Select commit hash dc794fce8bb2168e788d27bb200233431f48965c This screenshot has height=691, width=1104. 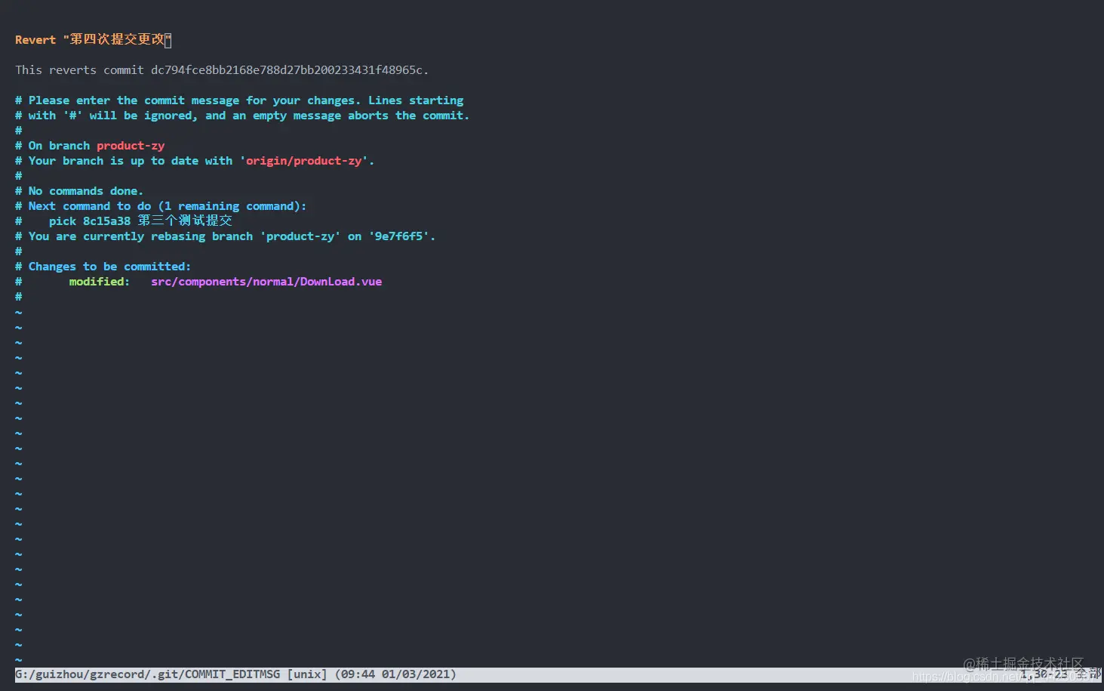pos(287,70)
